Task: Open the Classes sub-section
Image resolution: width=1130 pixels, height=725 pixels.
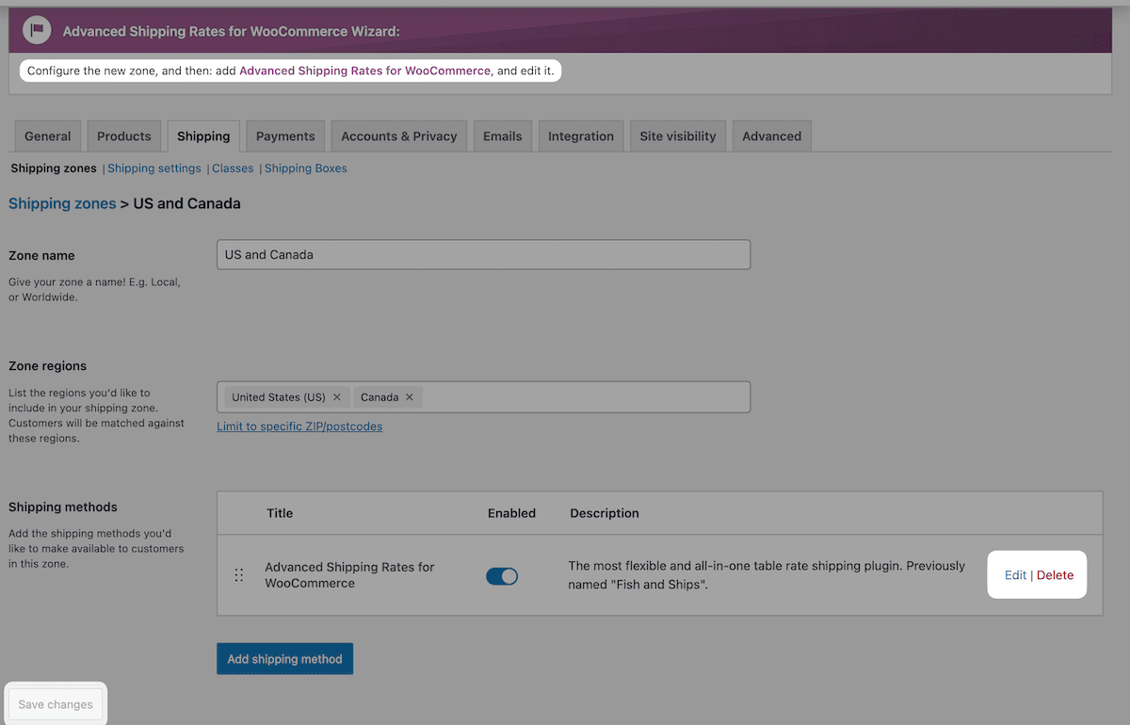Action: 233,169
